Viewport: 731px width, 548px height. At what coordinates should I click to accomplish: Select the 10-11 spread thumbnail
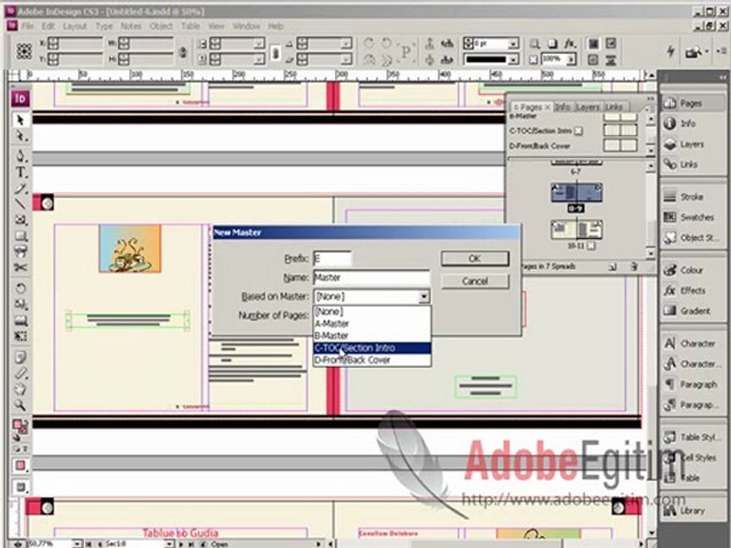576,229
